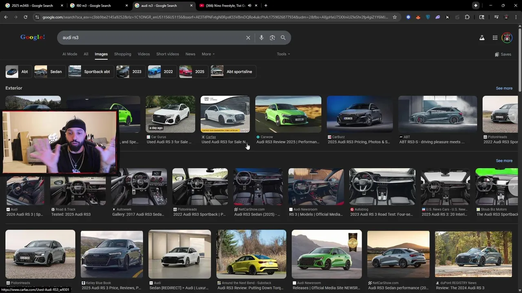View site information icon in address bar

coord(37,17)
